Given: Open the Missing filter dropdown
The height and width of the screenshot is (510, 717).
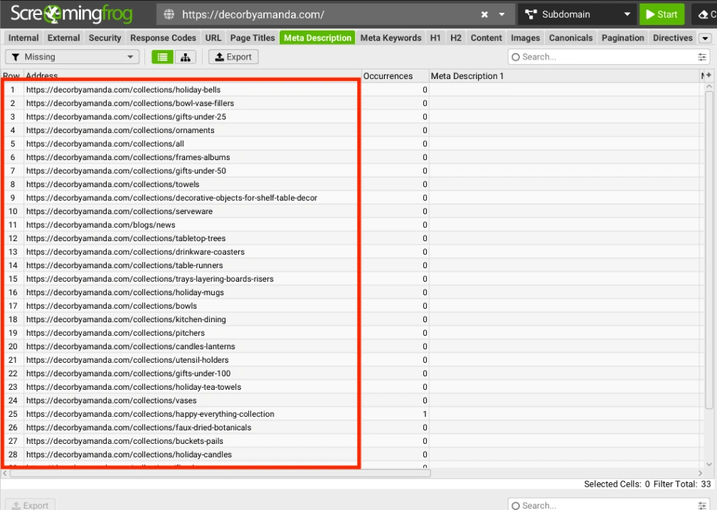Looking at the screenshot, I should click(73, 57).
